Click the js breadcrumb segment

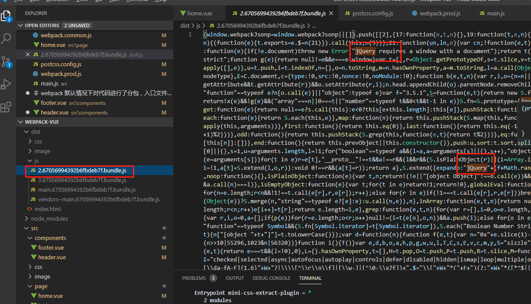pyautogui.click(x=198, y=26)
